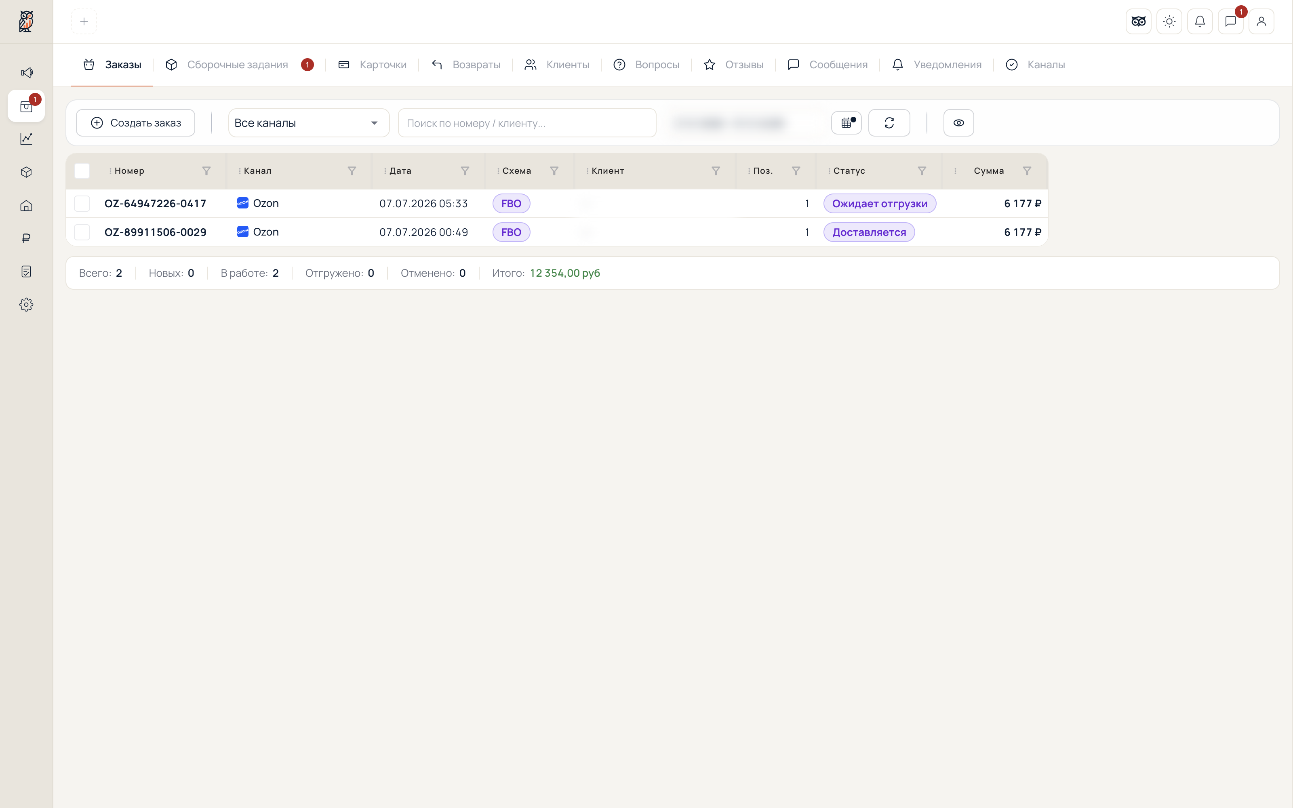Filter by the Схема column
1293x808 pixels.
pos(554,171)
